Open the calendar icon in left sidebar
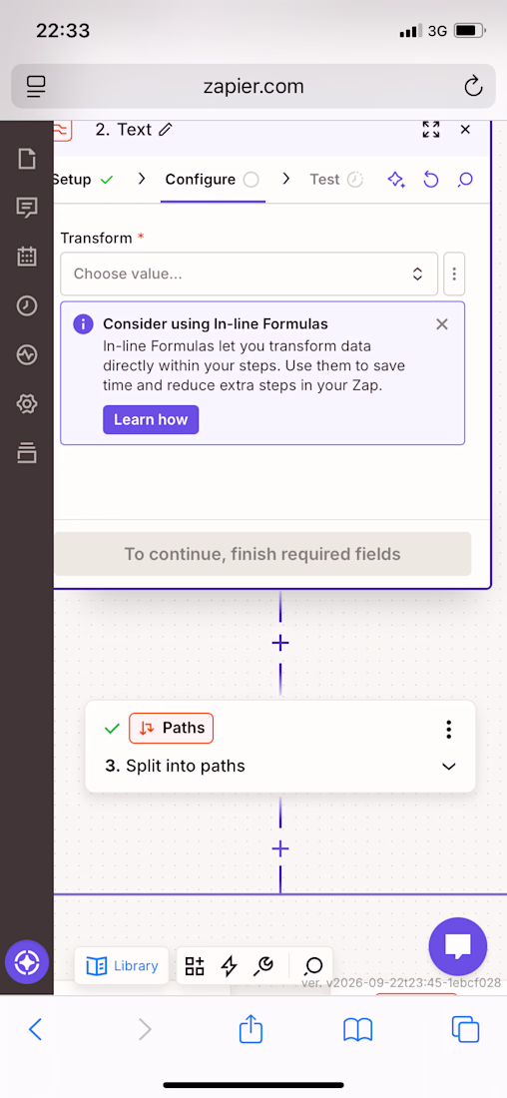 (x=27, y=257)
